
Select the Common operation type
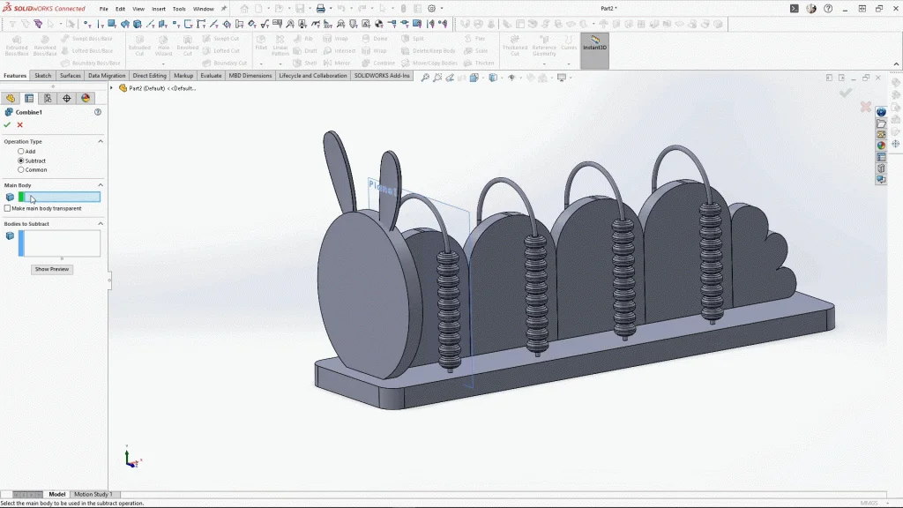[x=21, y=169]
